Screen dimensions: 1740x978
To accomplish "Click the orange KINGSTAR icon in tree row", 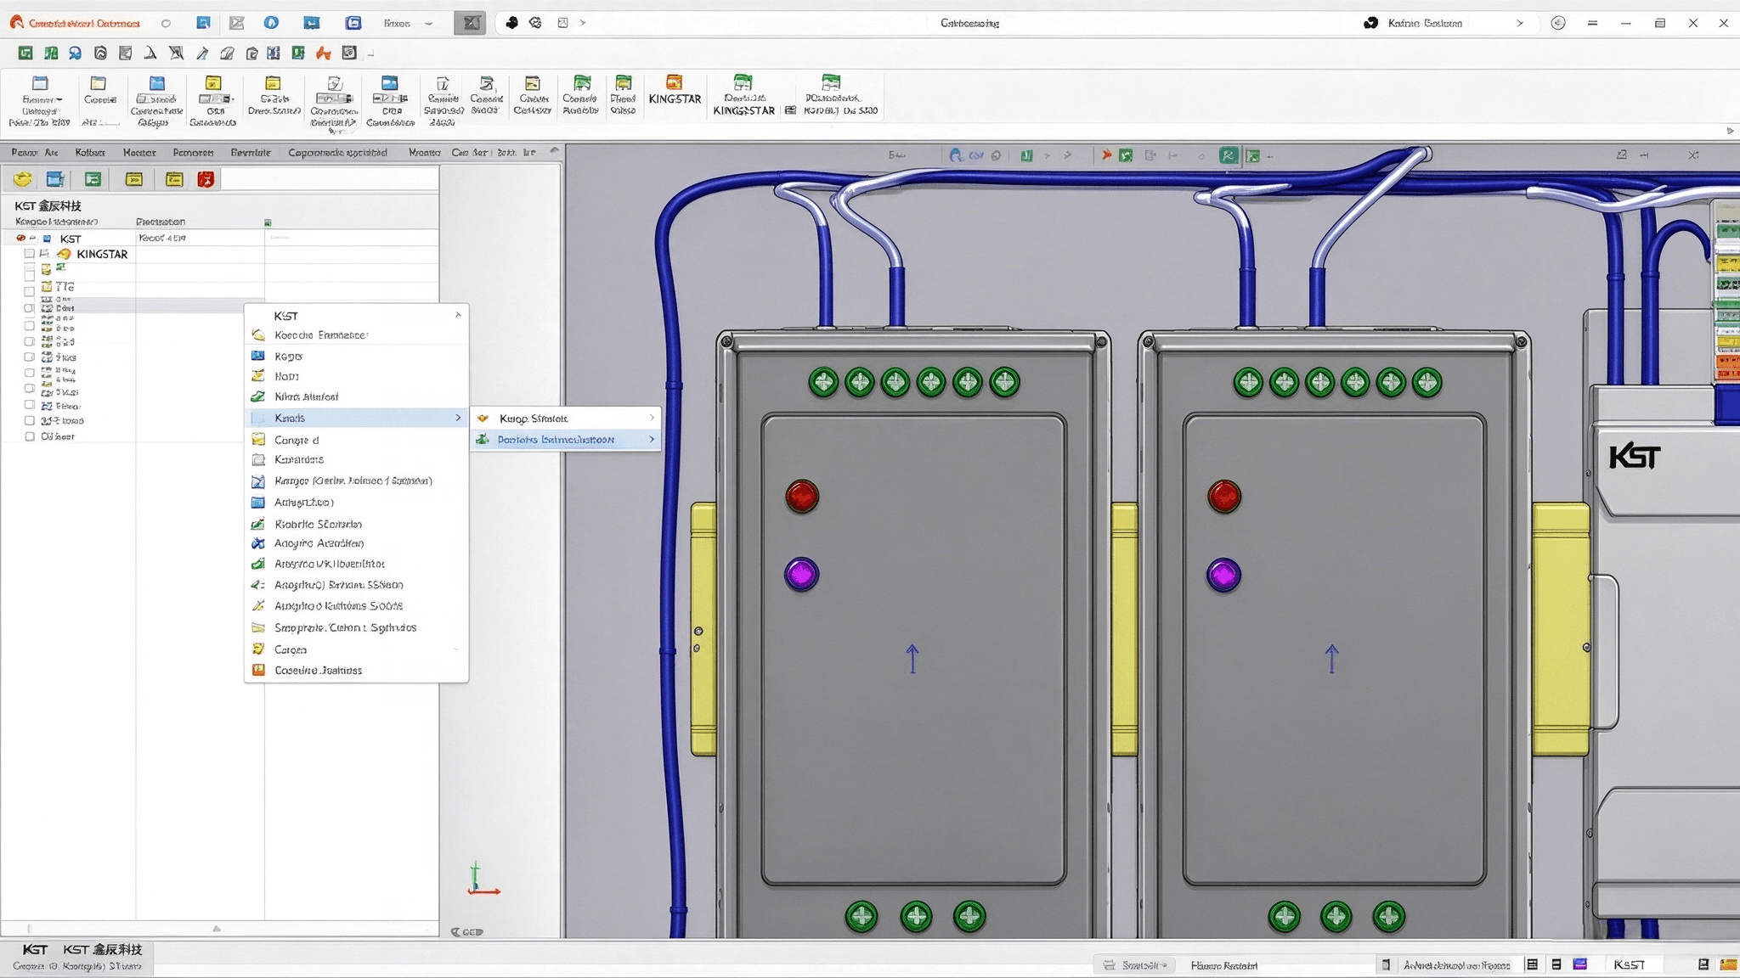I will click(64, 254).
